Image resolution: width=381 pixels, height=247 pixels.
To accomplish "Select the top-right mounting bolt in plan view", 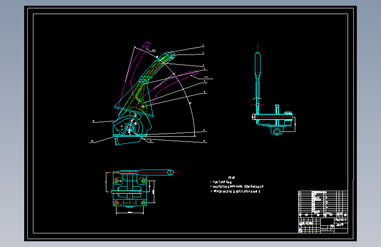I will (x=143, y=181).
